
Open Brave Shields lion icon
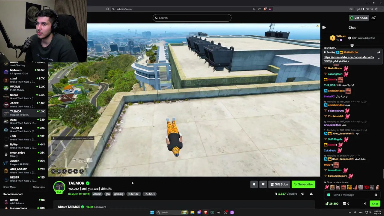(265, 9)
